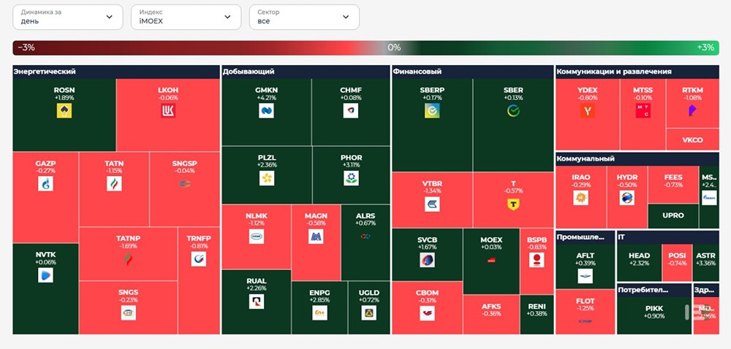
Task: Open the 'Динамика за день' dropdown
Action: tap(67, 18)
